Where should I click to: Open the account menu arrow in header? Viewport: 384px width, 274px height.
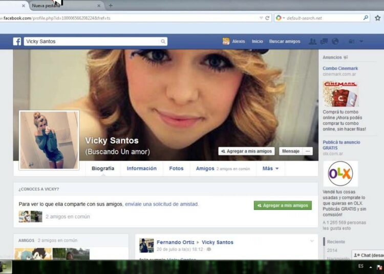point(361,41)
